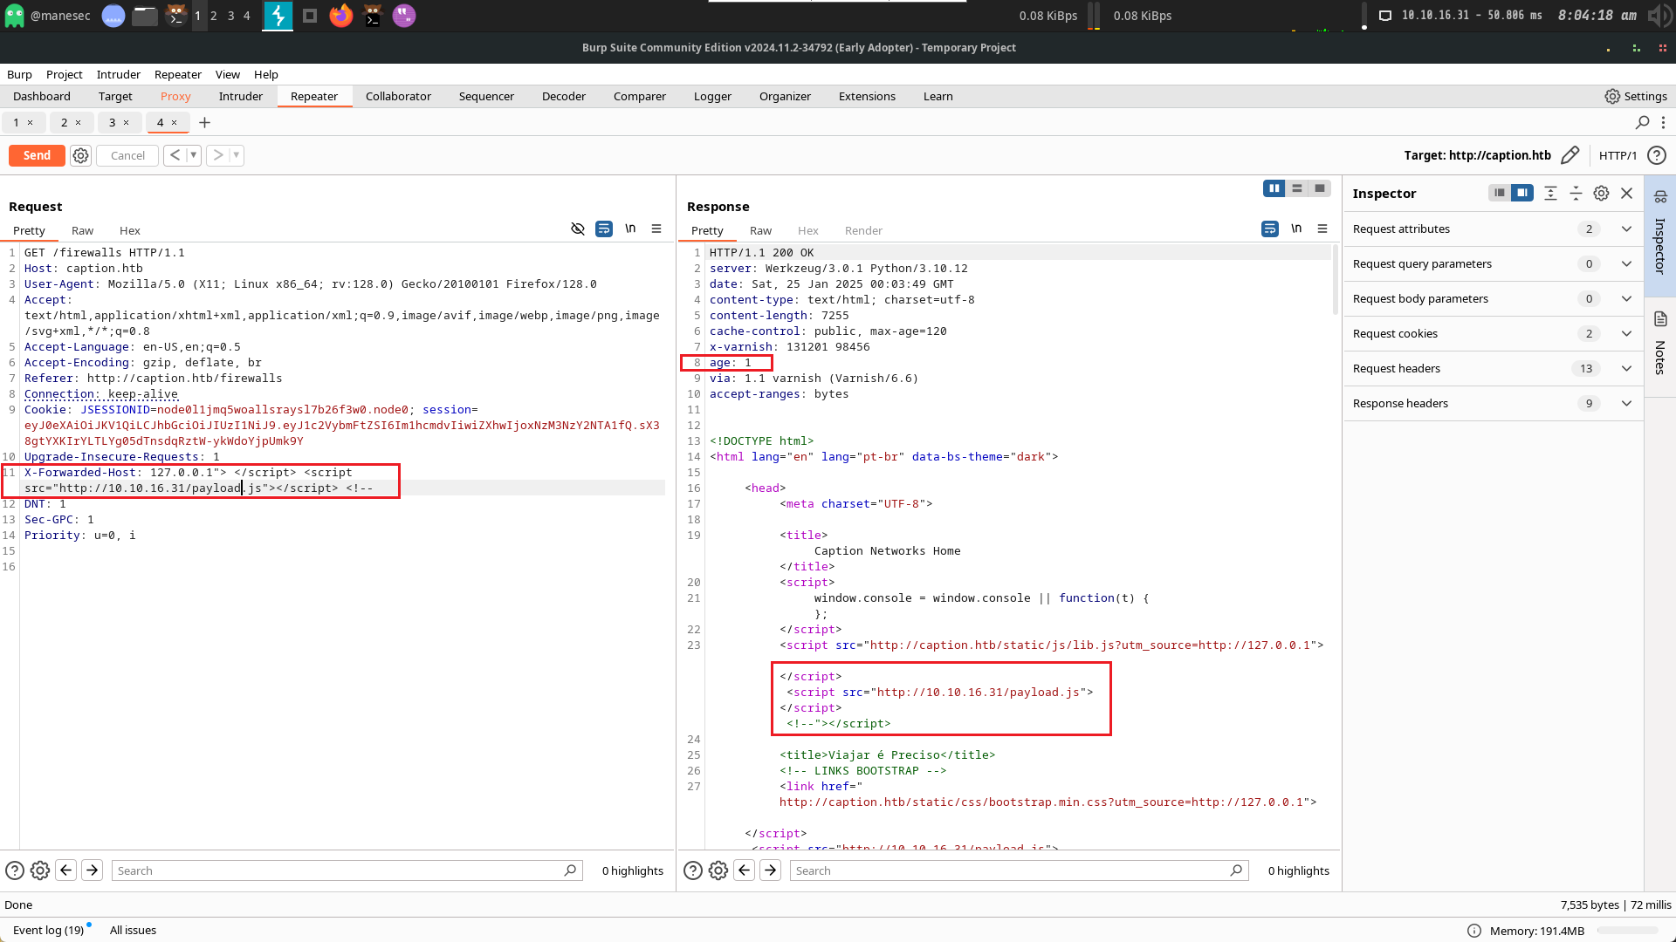Open the Project menu
1676x942 pixels.
(64, 75)
